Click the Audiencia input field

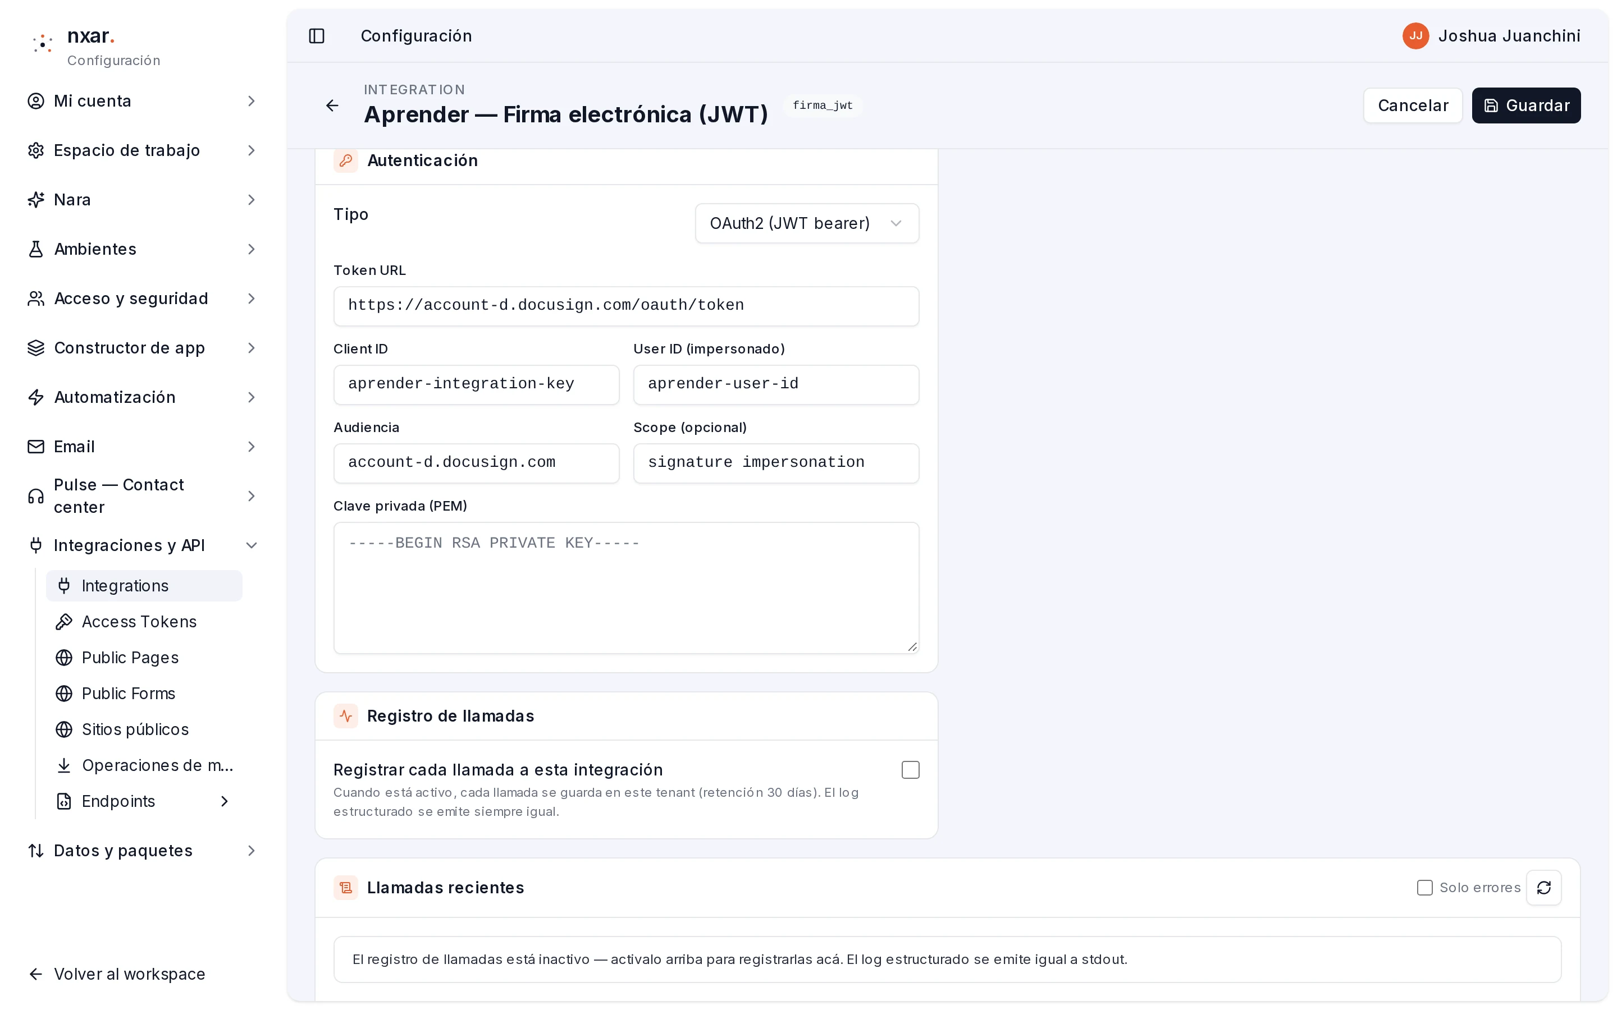point(477,463)
